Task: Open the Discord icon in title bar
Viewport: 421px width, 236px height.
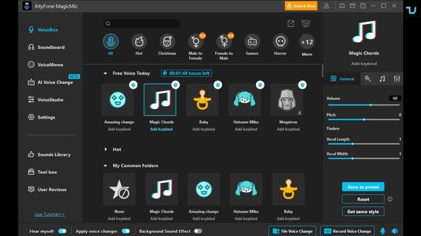Action: pos(342,6)
